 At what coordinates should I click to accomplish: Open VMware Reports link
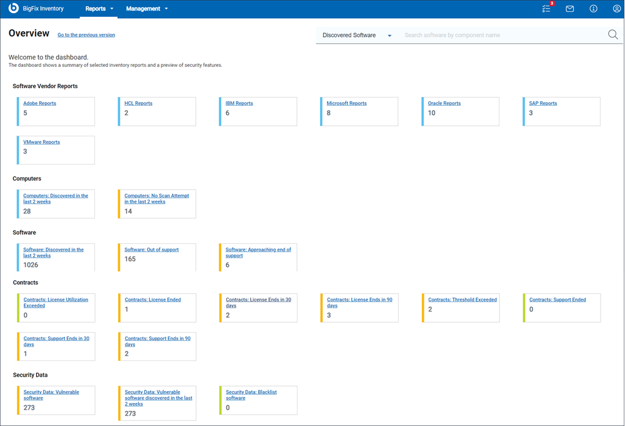pyautogui.click(x=41, y=142)
